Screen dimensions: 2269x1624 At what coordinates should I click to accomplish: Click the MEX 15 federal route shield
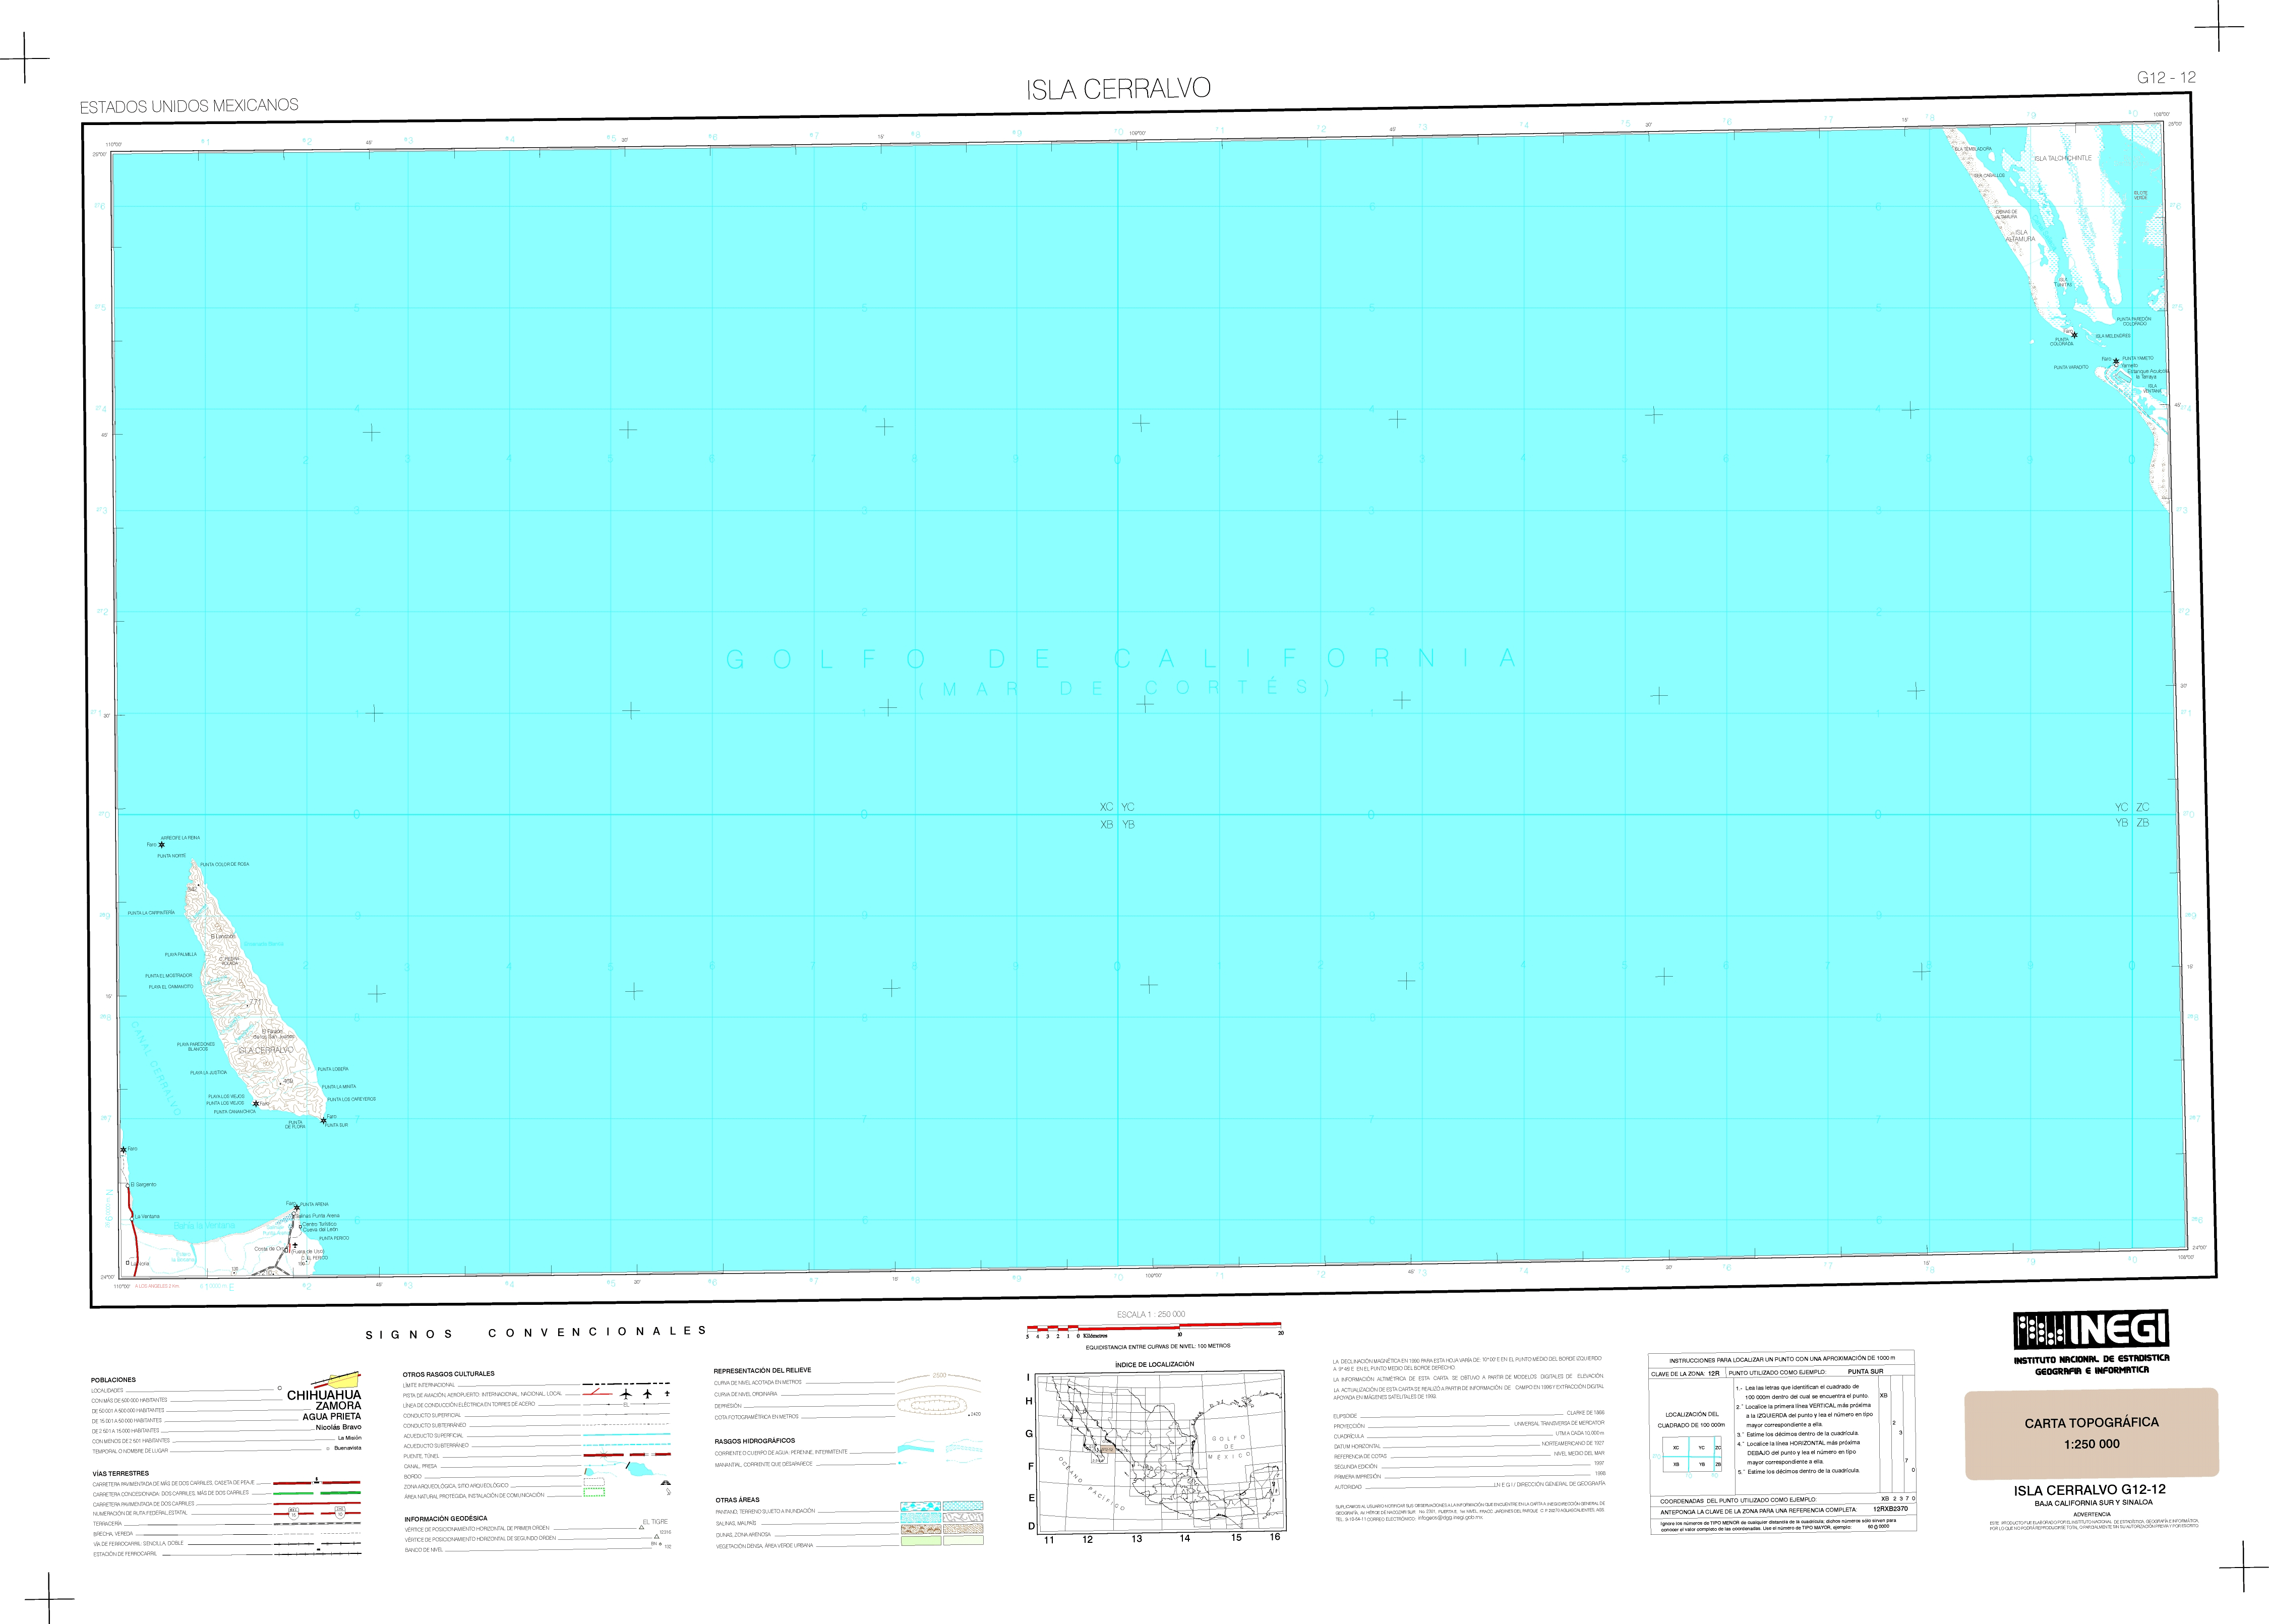coord(293,1513)
